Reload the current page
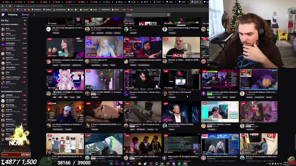This screenshot has width=296, height=166. [10, 6]
